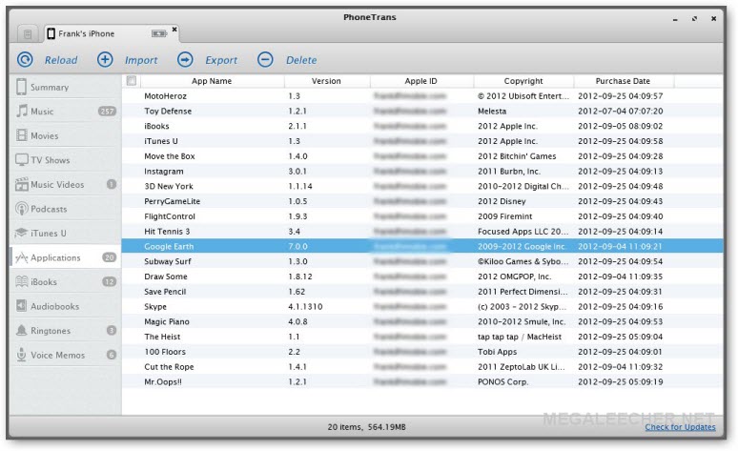Screen dimensions: 738x451
Task: Select the Applications icon in sidebar
Action: 22,257
